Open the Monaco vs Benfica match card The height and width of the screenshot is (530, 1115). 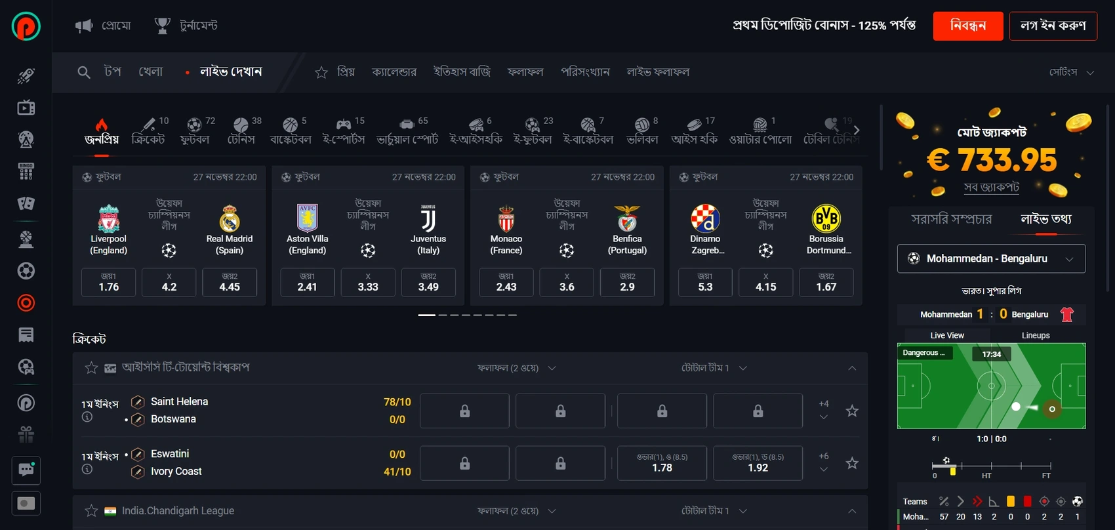(x=566, y=235)
